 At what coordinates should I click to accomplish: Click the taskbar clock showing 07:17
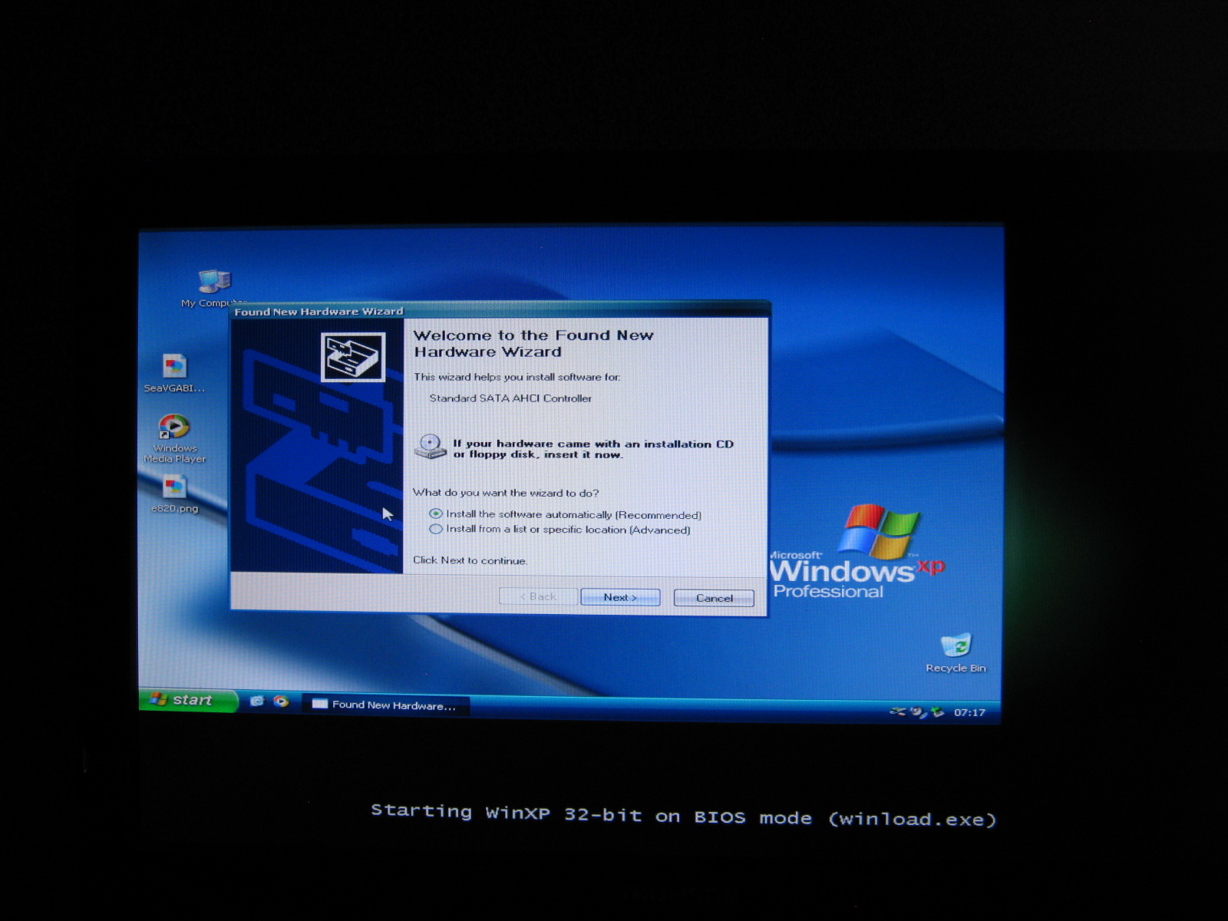(x=969, y=713)
